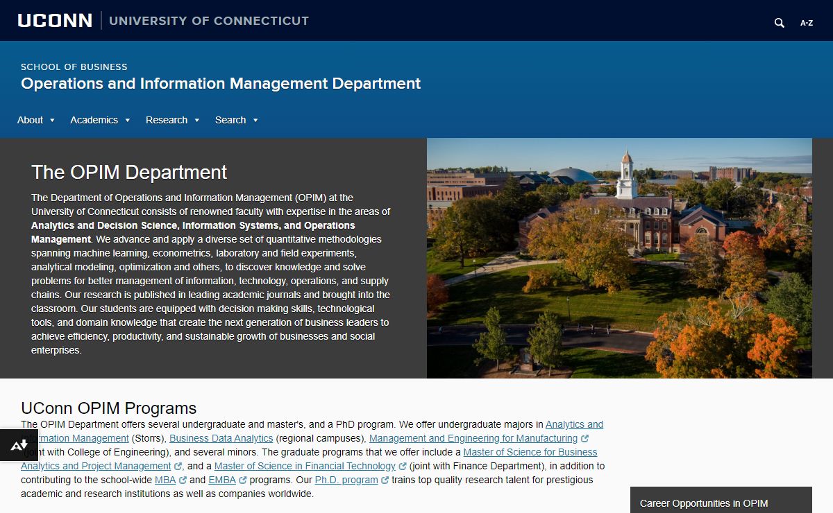Screen dimensions: 833x513
Task: Click the search magnifier icon
Action: tap(779, 23)
